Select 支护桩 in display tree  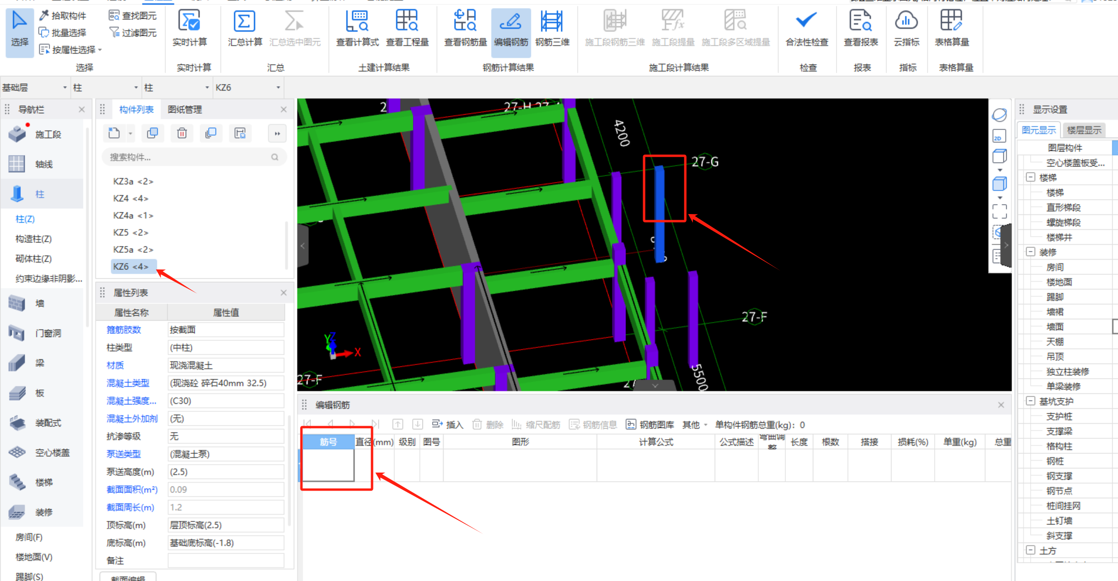[1059, 416]
